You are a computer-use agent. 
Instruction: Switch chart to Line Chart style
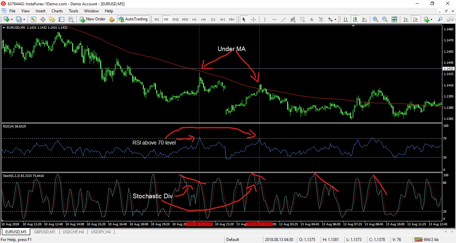pyautogui.click(x=365, y=19)
